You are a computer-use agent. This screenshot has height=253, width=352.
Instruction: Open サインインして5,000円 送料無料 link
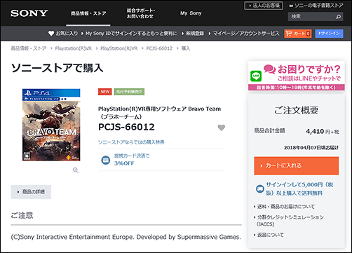click(299, 189)
